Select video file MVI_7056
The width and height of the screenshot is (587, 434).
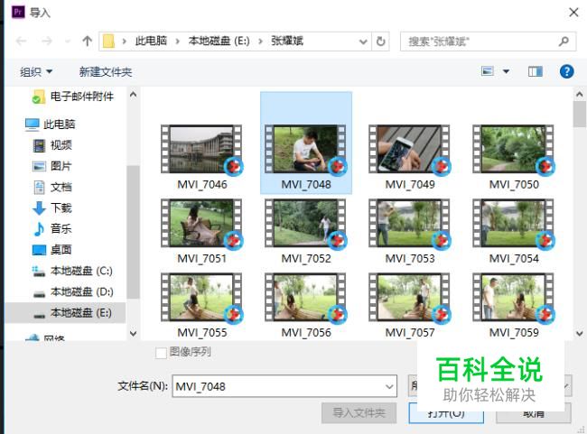click(306, 305)
